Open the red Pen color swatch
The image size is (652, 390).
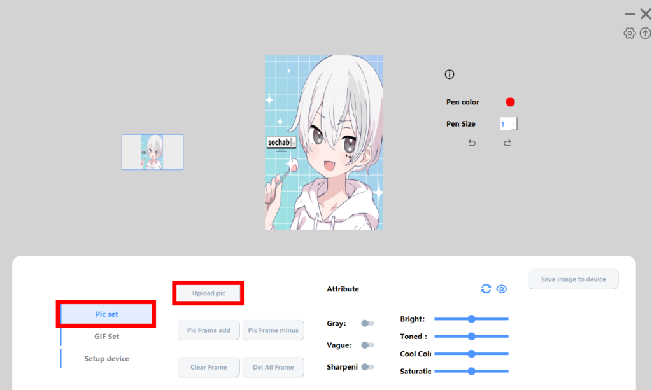[x=510, y=102]
